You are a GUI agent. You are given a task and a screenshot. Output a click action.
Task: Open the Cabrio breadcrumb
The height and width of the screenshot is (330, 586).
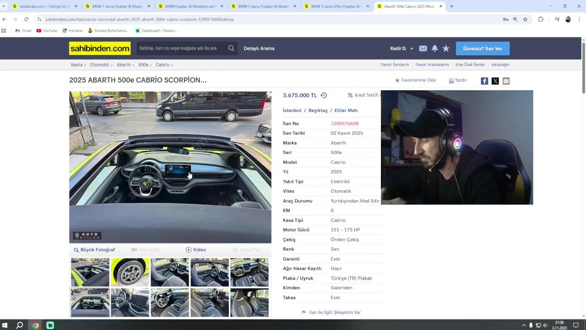coord(163,65)
